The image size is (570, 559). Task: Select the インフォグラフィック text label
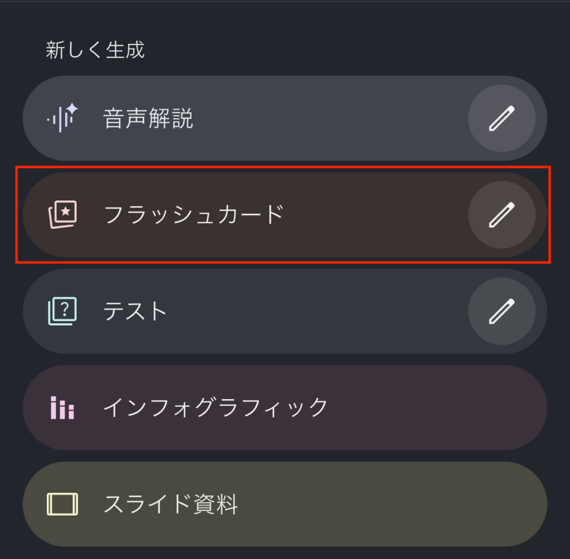tap(215, 408)
